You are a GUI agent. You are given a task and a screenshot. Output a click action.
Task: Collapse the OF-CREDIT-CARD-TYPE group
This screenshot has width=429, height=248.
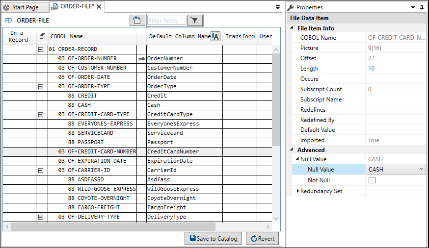pos(42,115)
